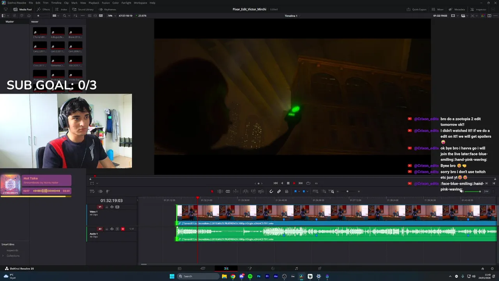499x281 pixels.
Task: Click the blue Flag icon
Action: (x=296, y=191)
